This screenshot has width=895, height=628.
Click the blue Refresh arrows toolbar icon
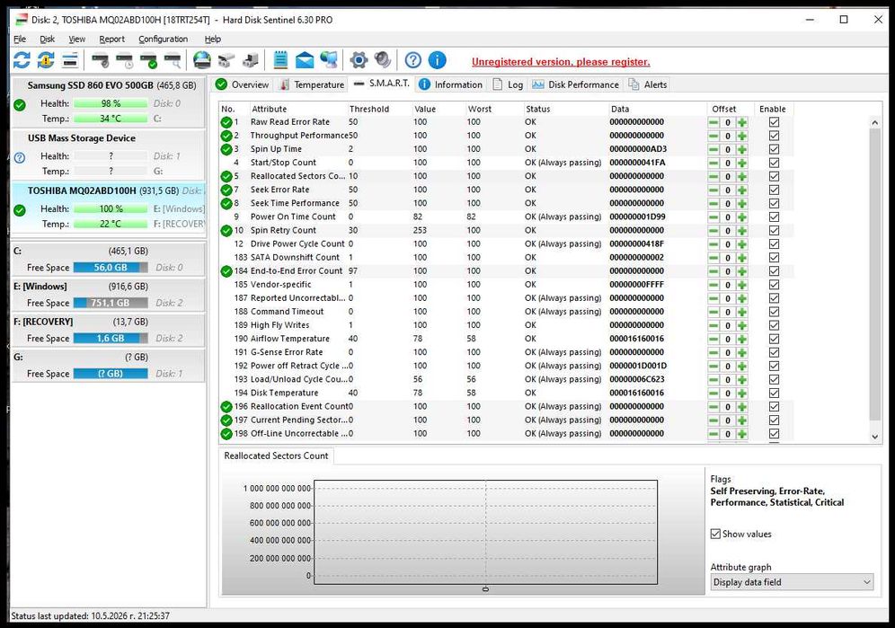(x=22, y=60)
